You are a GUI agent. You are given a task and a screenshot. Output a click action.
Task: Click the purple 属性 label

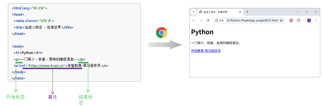[x=53, y=97]
